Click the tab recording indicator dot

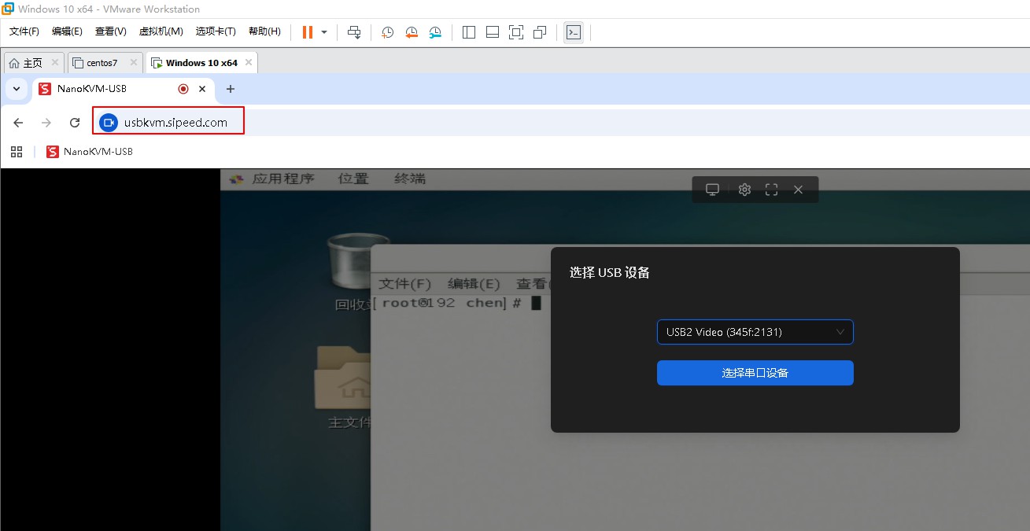click(182, 89)
